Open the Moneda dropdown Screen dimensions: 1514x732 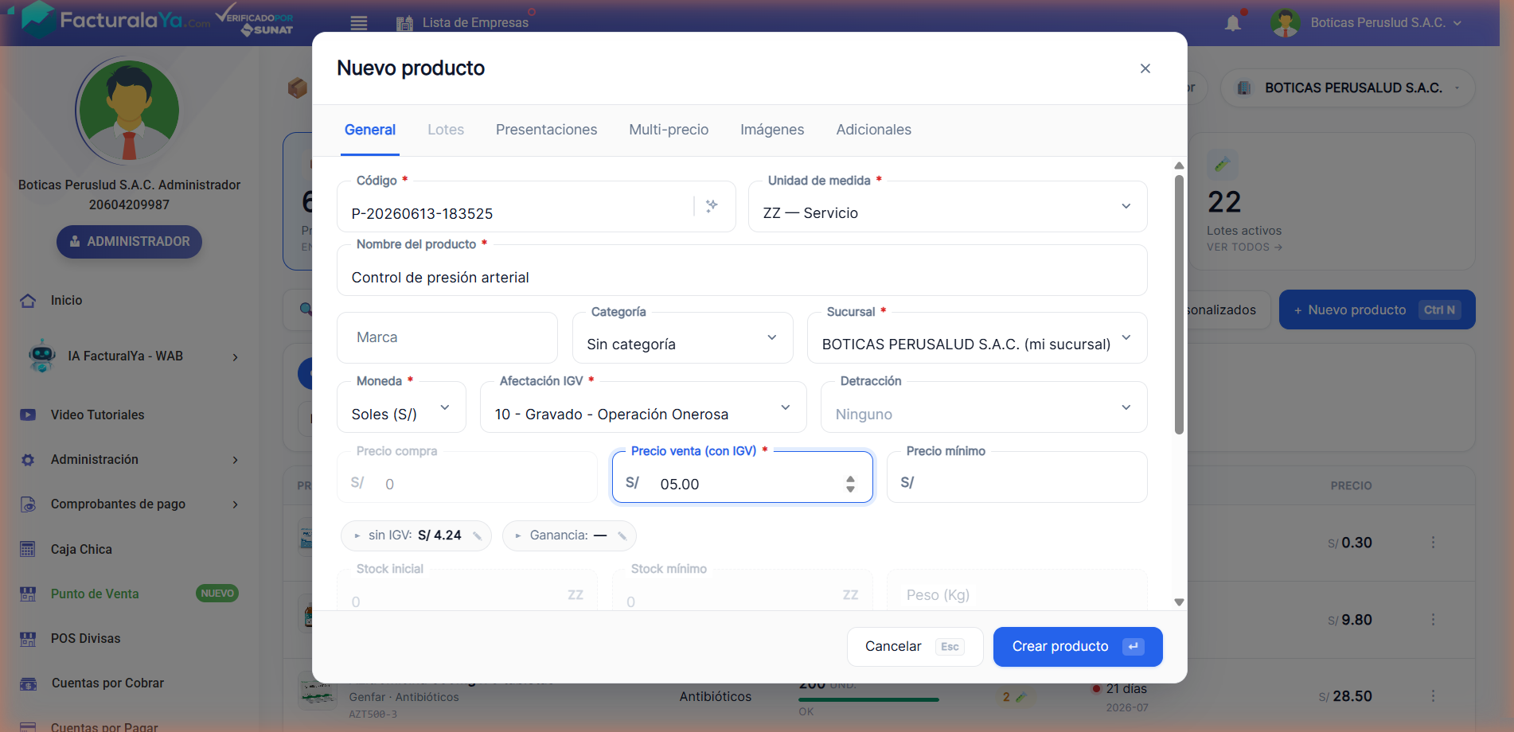pos(401,407)
